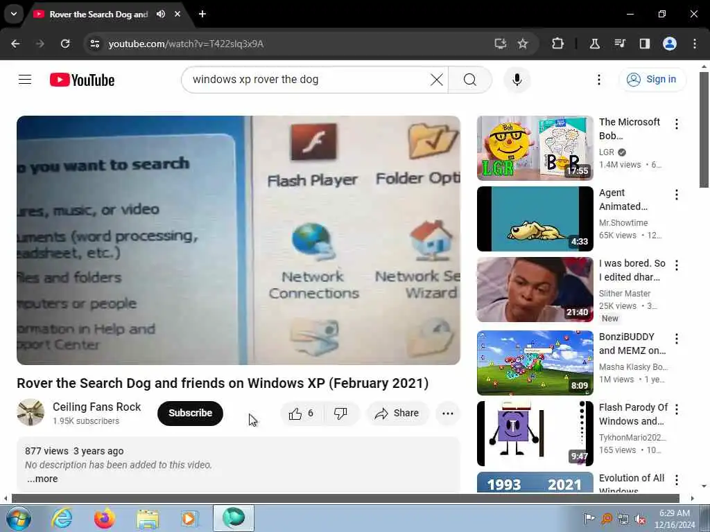Viewport: 710px width, 532px height.
Task: Open options menu for 'I was bored' video
Action: (677, 265)
